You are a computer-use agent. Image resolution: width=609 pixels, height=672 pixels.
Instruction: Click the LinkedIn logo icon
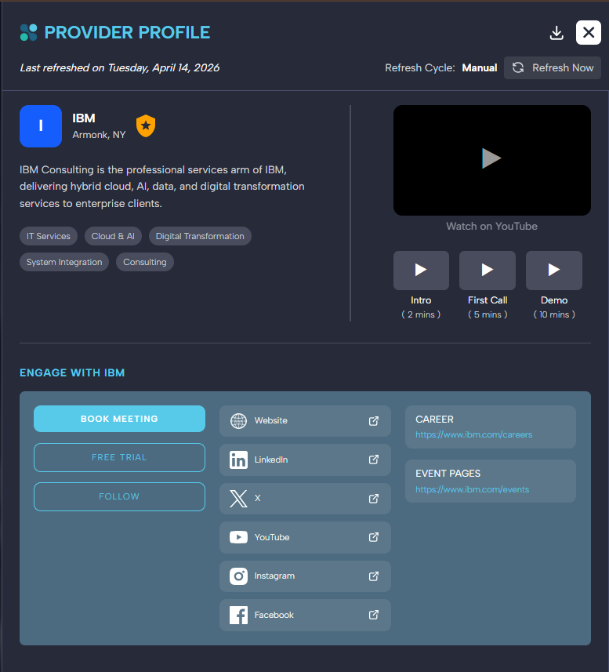click(x=238, y=460)
